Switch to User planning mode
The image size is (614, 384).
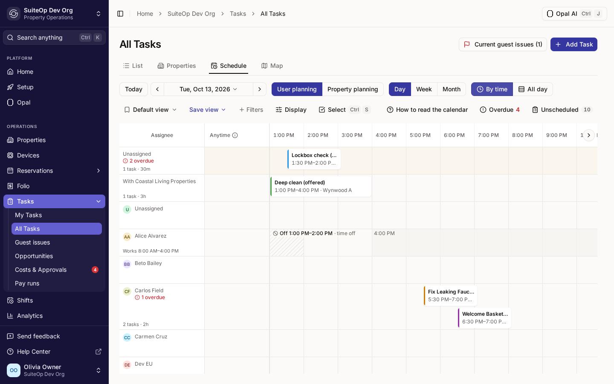(x=297, y=89)
